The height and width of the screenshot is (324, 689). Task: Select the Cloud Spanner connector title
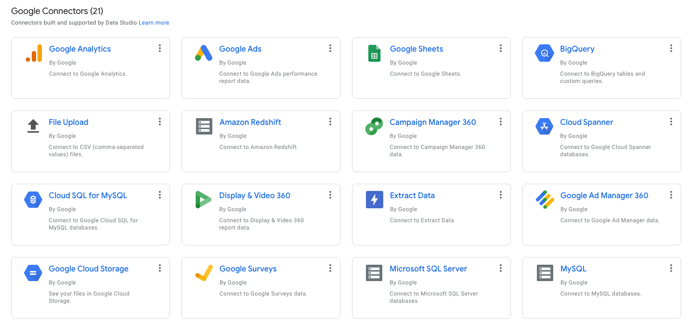coord(586,122)
